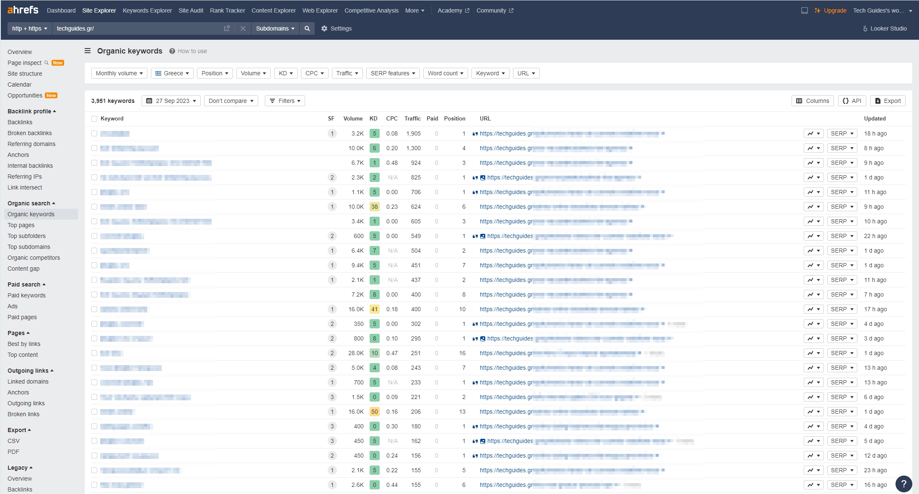Image resolution: width=919 pixels, height=494 pixels.
Task: Open the 27 Sep 2023 date picker
Action: 171,100
